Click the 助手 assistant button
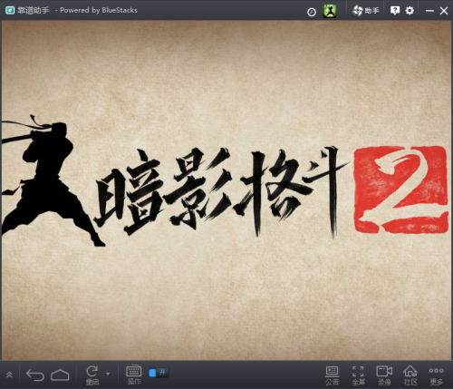This screenshot has width=453, height=389. [x=365, y=11]
